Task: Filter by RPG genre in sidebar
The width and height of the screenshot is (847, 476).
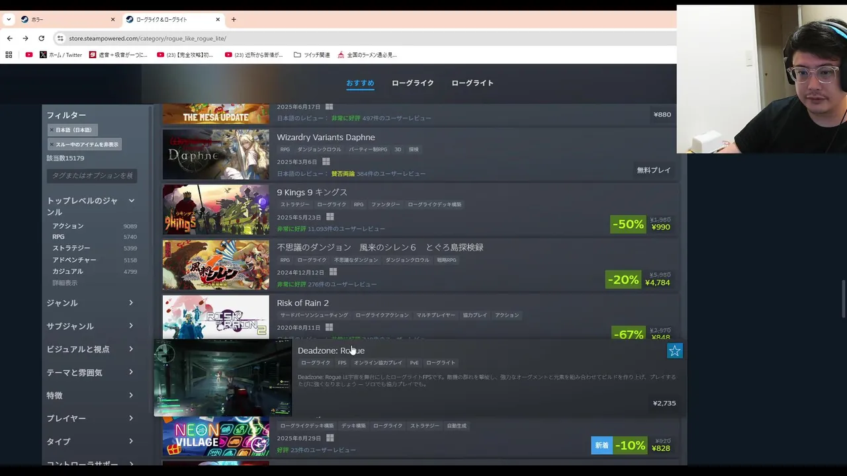Action: pos(59,237)
